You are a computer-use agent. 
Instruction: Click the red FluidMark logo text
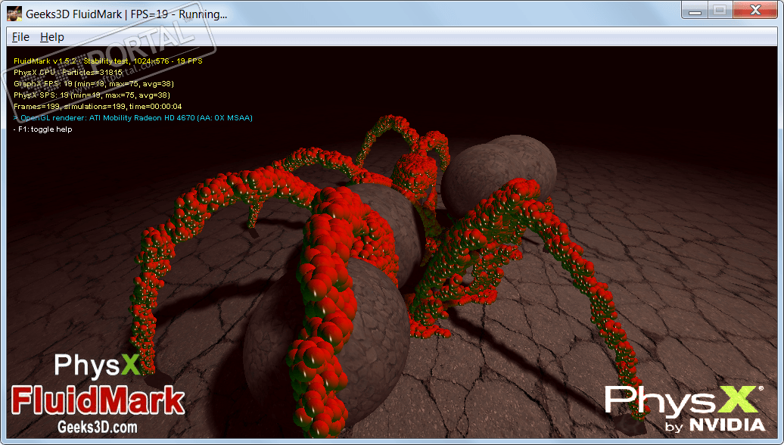point(98,400)
